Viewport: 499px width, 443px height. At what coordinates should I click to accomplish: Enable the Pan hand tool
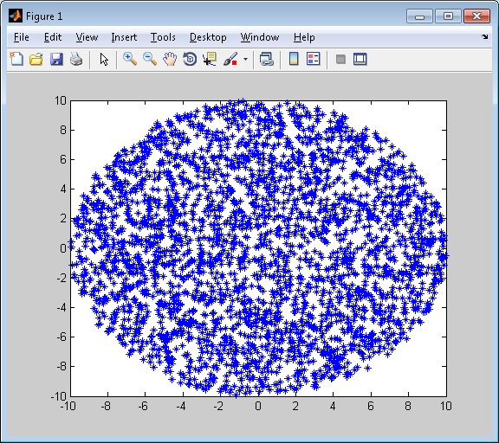170,59
